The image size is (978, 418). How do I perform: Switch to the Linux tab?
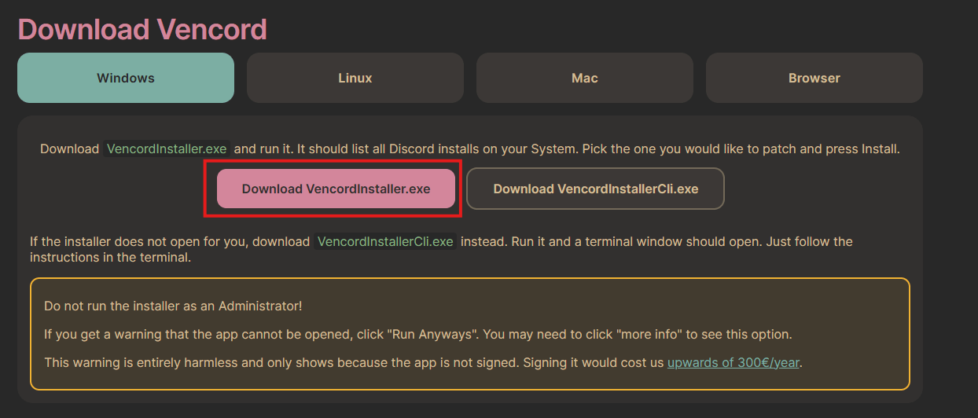355,78
